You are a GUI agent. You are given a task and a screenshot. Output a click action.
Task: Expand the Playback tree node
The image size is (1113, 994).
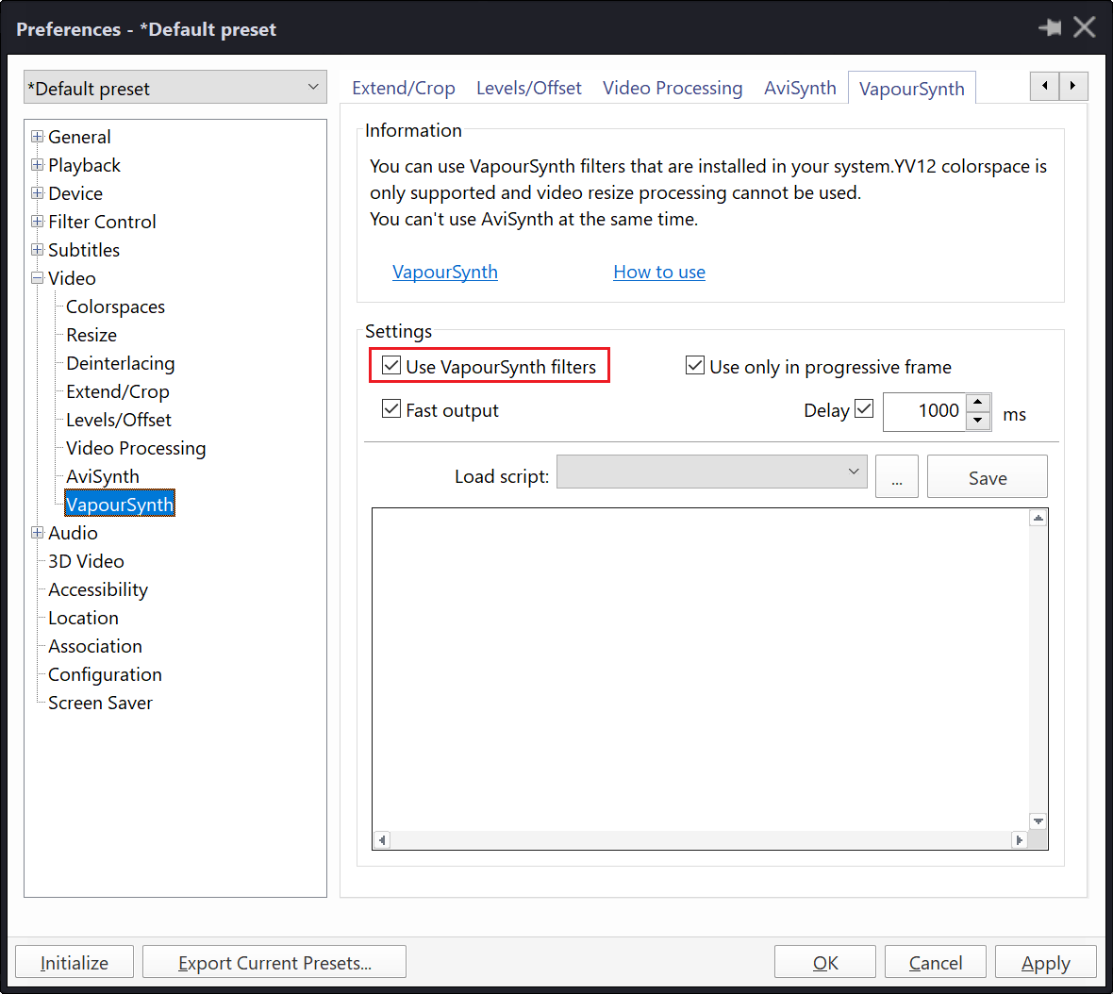tap(38, 165)
